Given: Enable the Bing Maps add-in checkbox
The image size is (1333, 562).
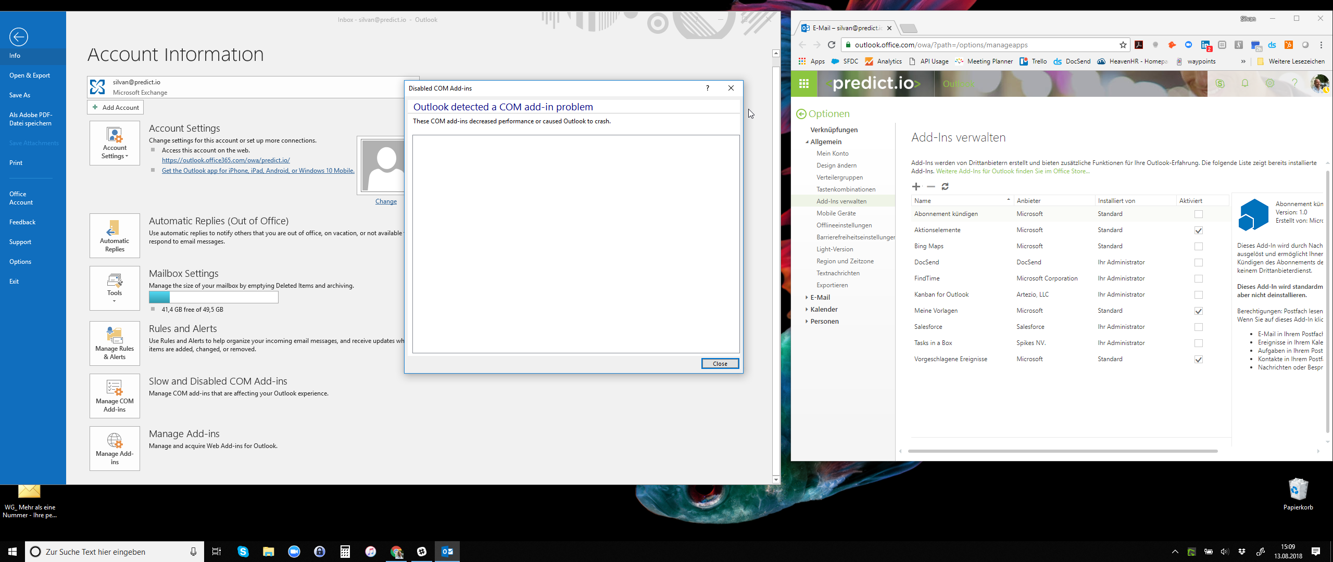Looking at the screenshot, I should [x=1199, y=246].
